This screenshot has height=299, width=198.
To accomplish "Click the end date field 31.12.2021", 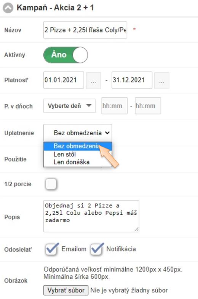I will (132, 80).
